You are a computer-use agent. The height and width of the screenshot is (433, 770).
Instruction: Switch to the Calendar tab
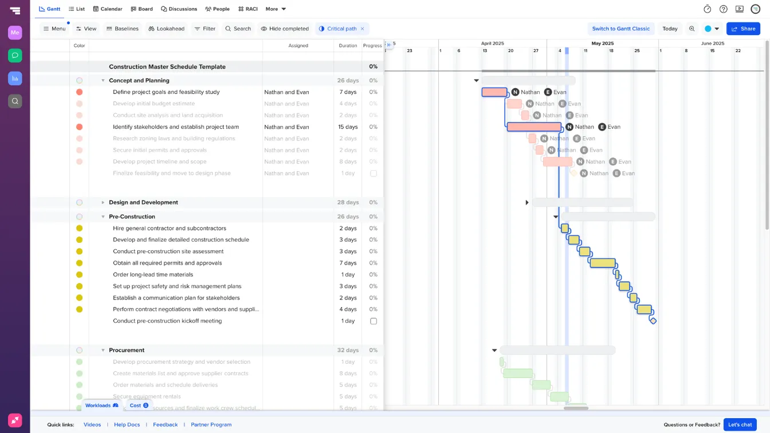(108, 9)
